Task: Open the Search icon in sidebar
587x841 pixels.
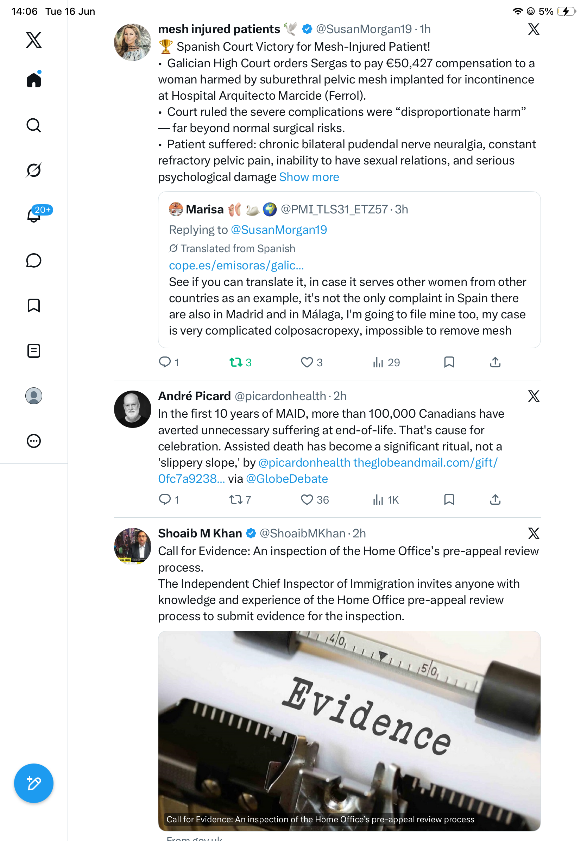Action: point(34,125)
